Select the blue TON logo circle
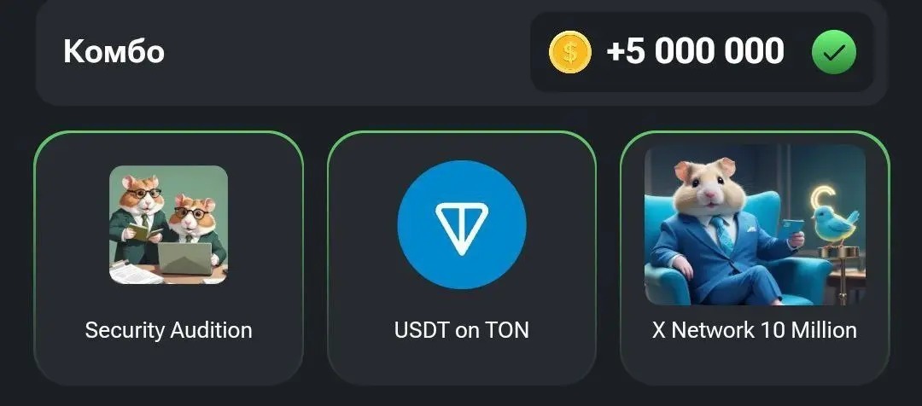 pyautogui.click(x=462, y=224)
